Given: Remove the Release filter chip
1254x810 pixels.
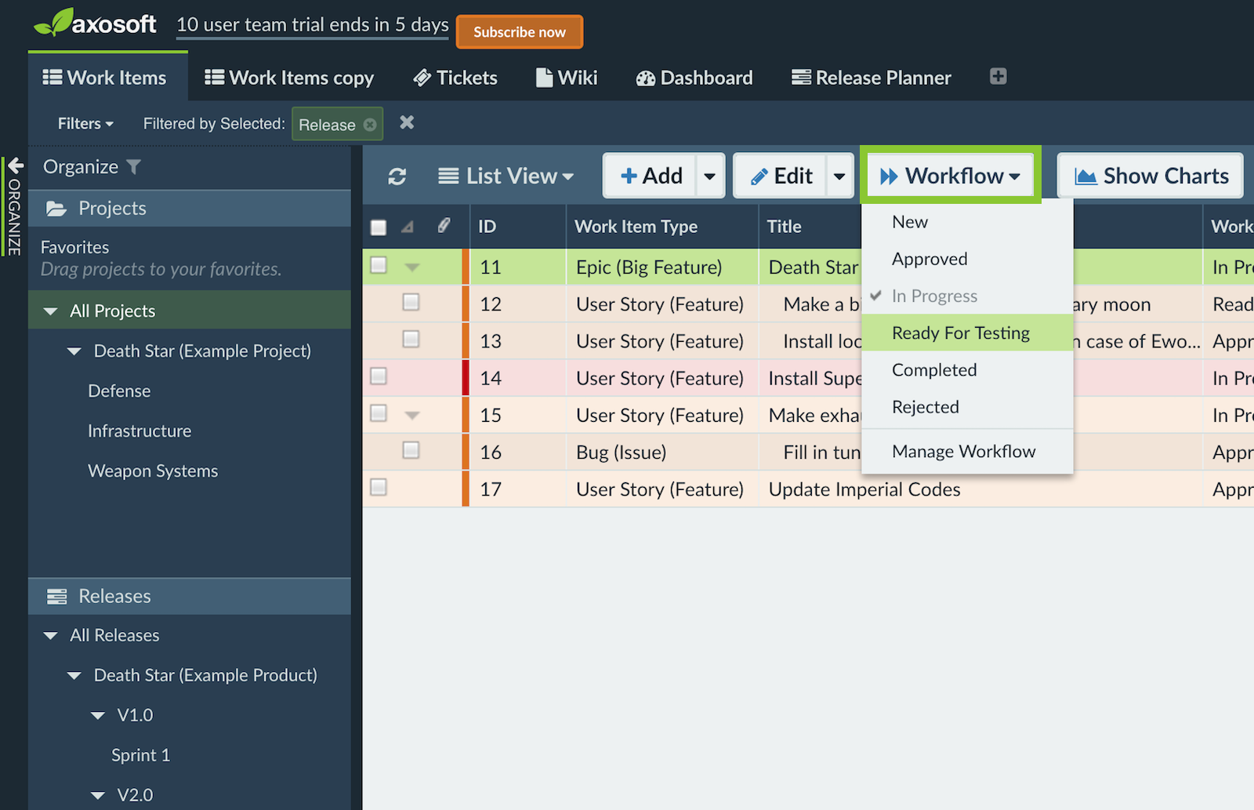Looking at the screenshot, I should click(x=368, y=123).
